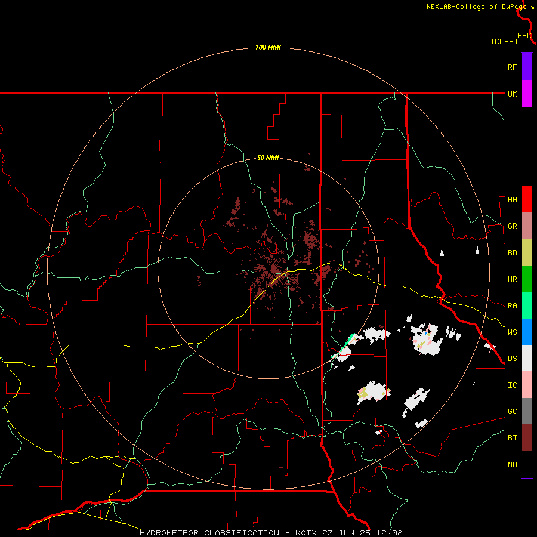This screenshot has height=537, width=537.
Task: Click the RA light green legend swatch
Action: [527, 305]
